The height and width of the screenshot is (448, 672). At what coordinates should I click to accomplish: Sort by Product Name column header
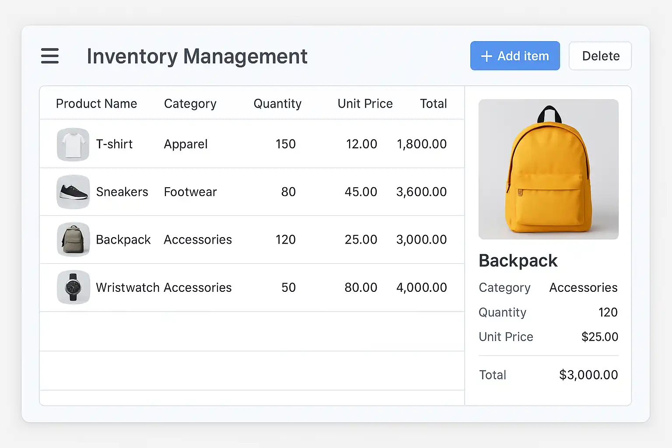pyautogui.click(x=96, y=104)
